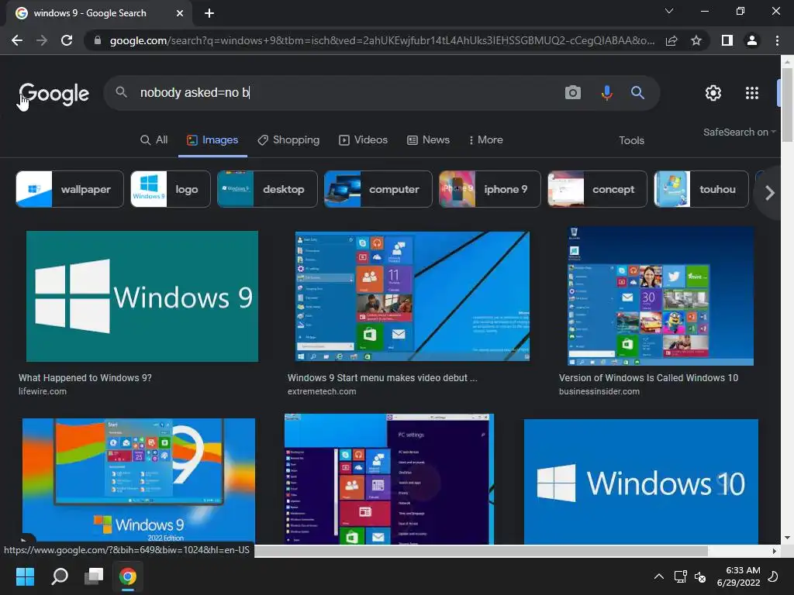Open taskbar search

click(60, 576)
